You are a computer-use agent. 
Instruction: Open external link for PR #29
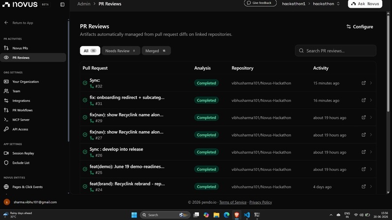[x=363, y=118]
